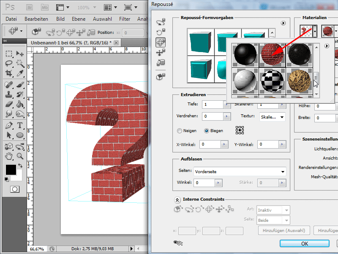This screenshot has width=338, height=254.
Task: Open the Seiten dropdown showing Vorderseite
Action: click(240, 172)
